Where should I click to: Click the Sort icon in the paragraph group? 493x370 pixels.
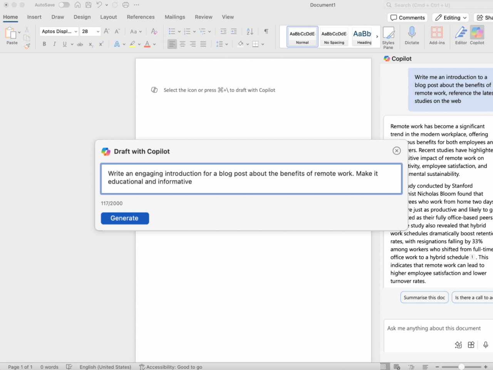click(249, 31)
